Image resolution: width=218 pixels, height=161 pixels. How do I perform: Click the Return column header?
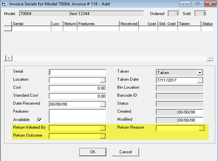pyautogui.click(x=70, y=24)
